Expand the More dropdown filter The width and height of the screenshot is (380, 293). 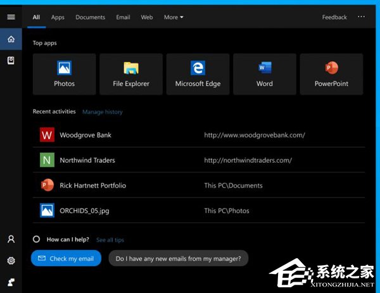[x=174, y=17]
